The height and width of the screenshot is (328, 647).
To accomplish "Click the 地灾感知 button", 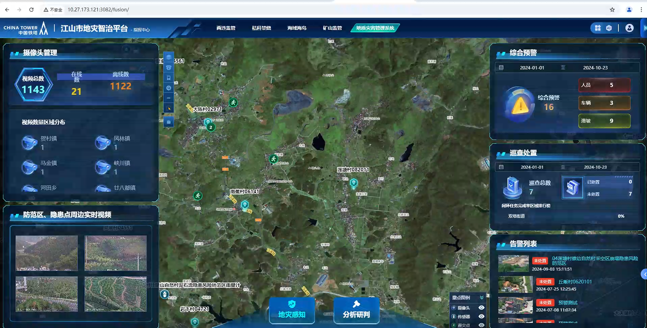I will (292, 310).
